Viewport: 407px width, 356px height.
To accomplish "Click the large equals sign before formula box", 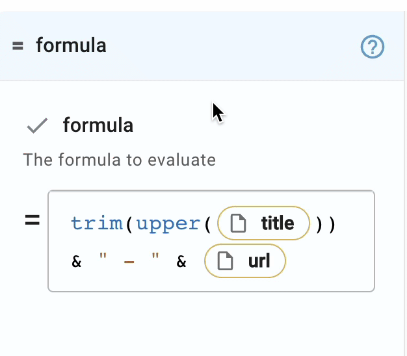I will tap(33, 220).
